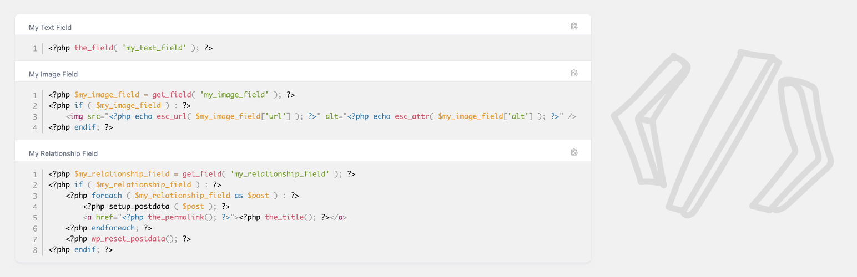Select the "My Relationship Field" header label

click(x=63, y=153)
